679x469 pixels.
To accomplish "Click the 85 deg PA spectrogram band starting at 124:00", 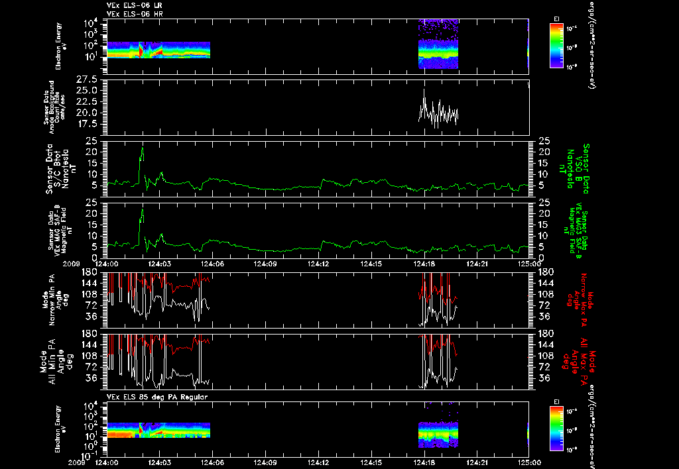I will tap(158, 430).
